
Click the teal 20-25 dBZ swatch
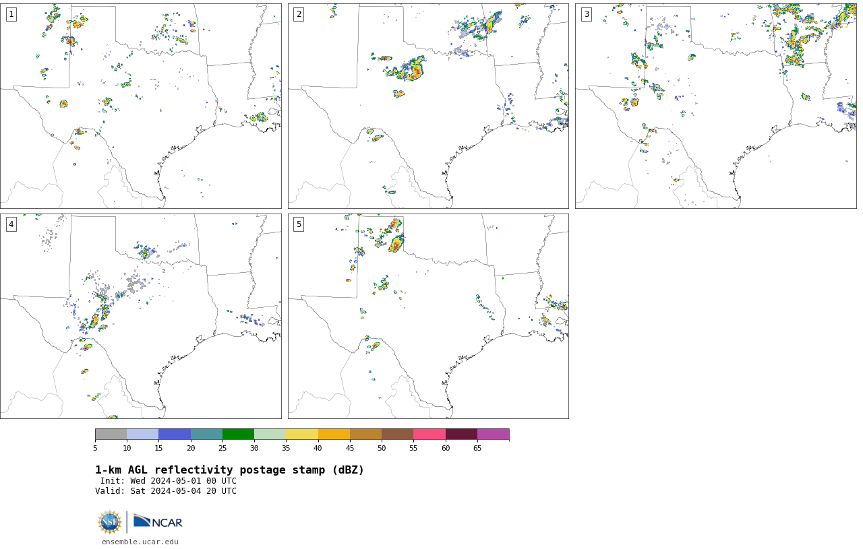(x=206, y=434)
